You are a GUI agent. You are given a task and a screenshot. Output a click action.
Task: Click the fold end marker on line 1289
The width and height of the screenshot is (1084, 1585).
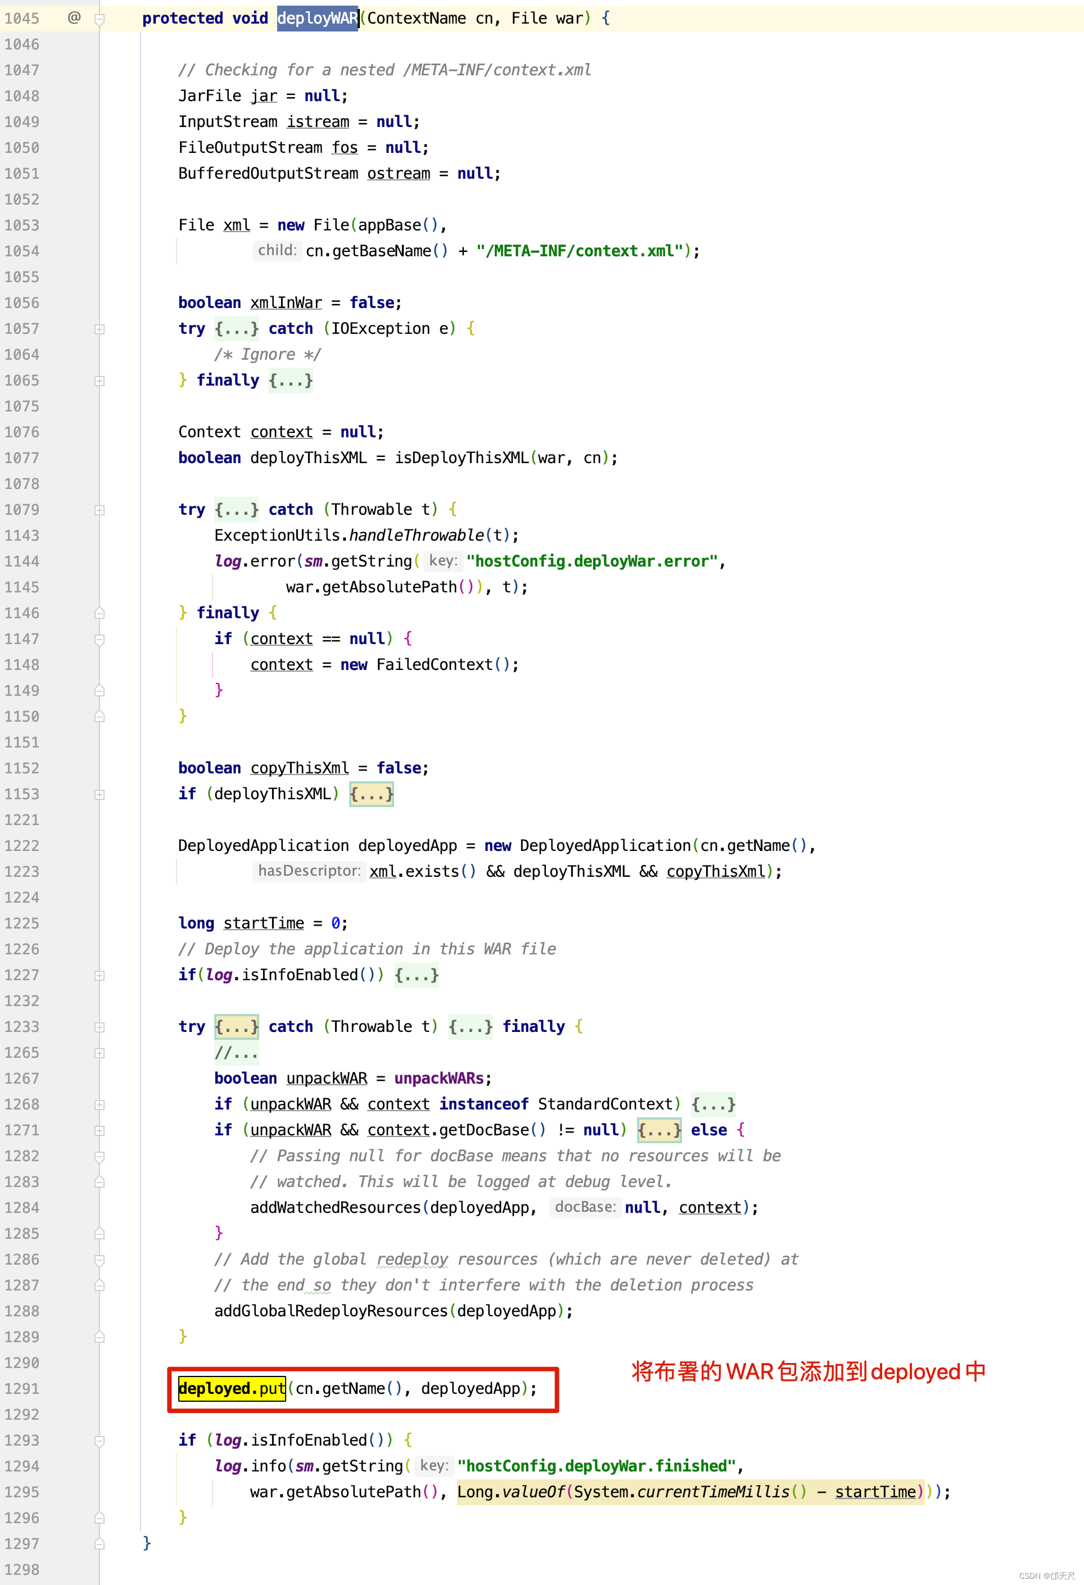[100, 1338]
